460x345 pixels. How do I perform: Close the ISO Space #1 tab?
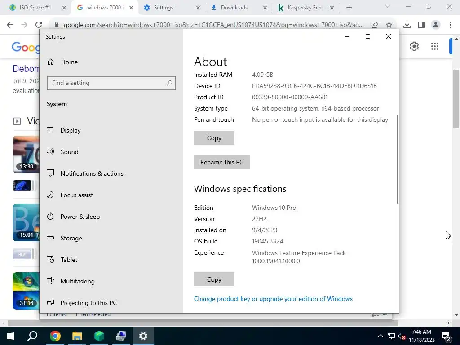coord(64,8)
